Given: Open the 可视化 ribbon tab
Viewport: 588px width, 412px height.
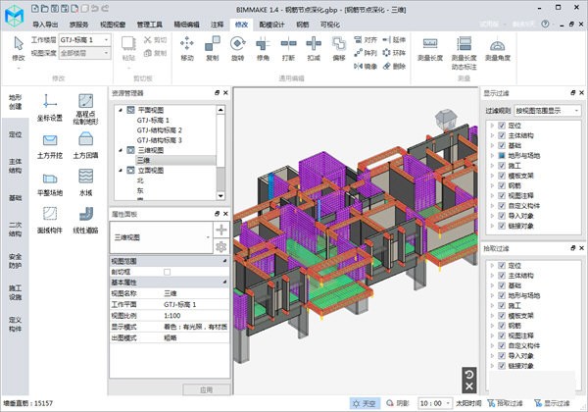Looking at the screenshot, I should (x=330, y=22).
